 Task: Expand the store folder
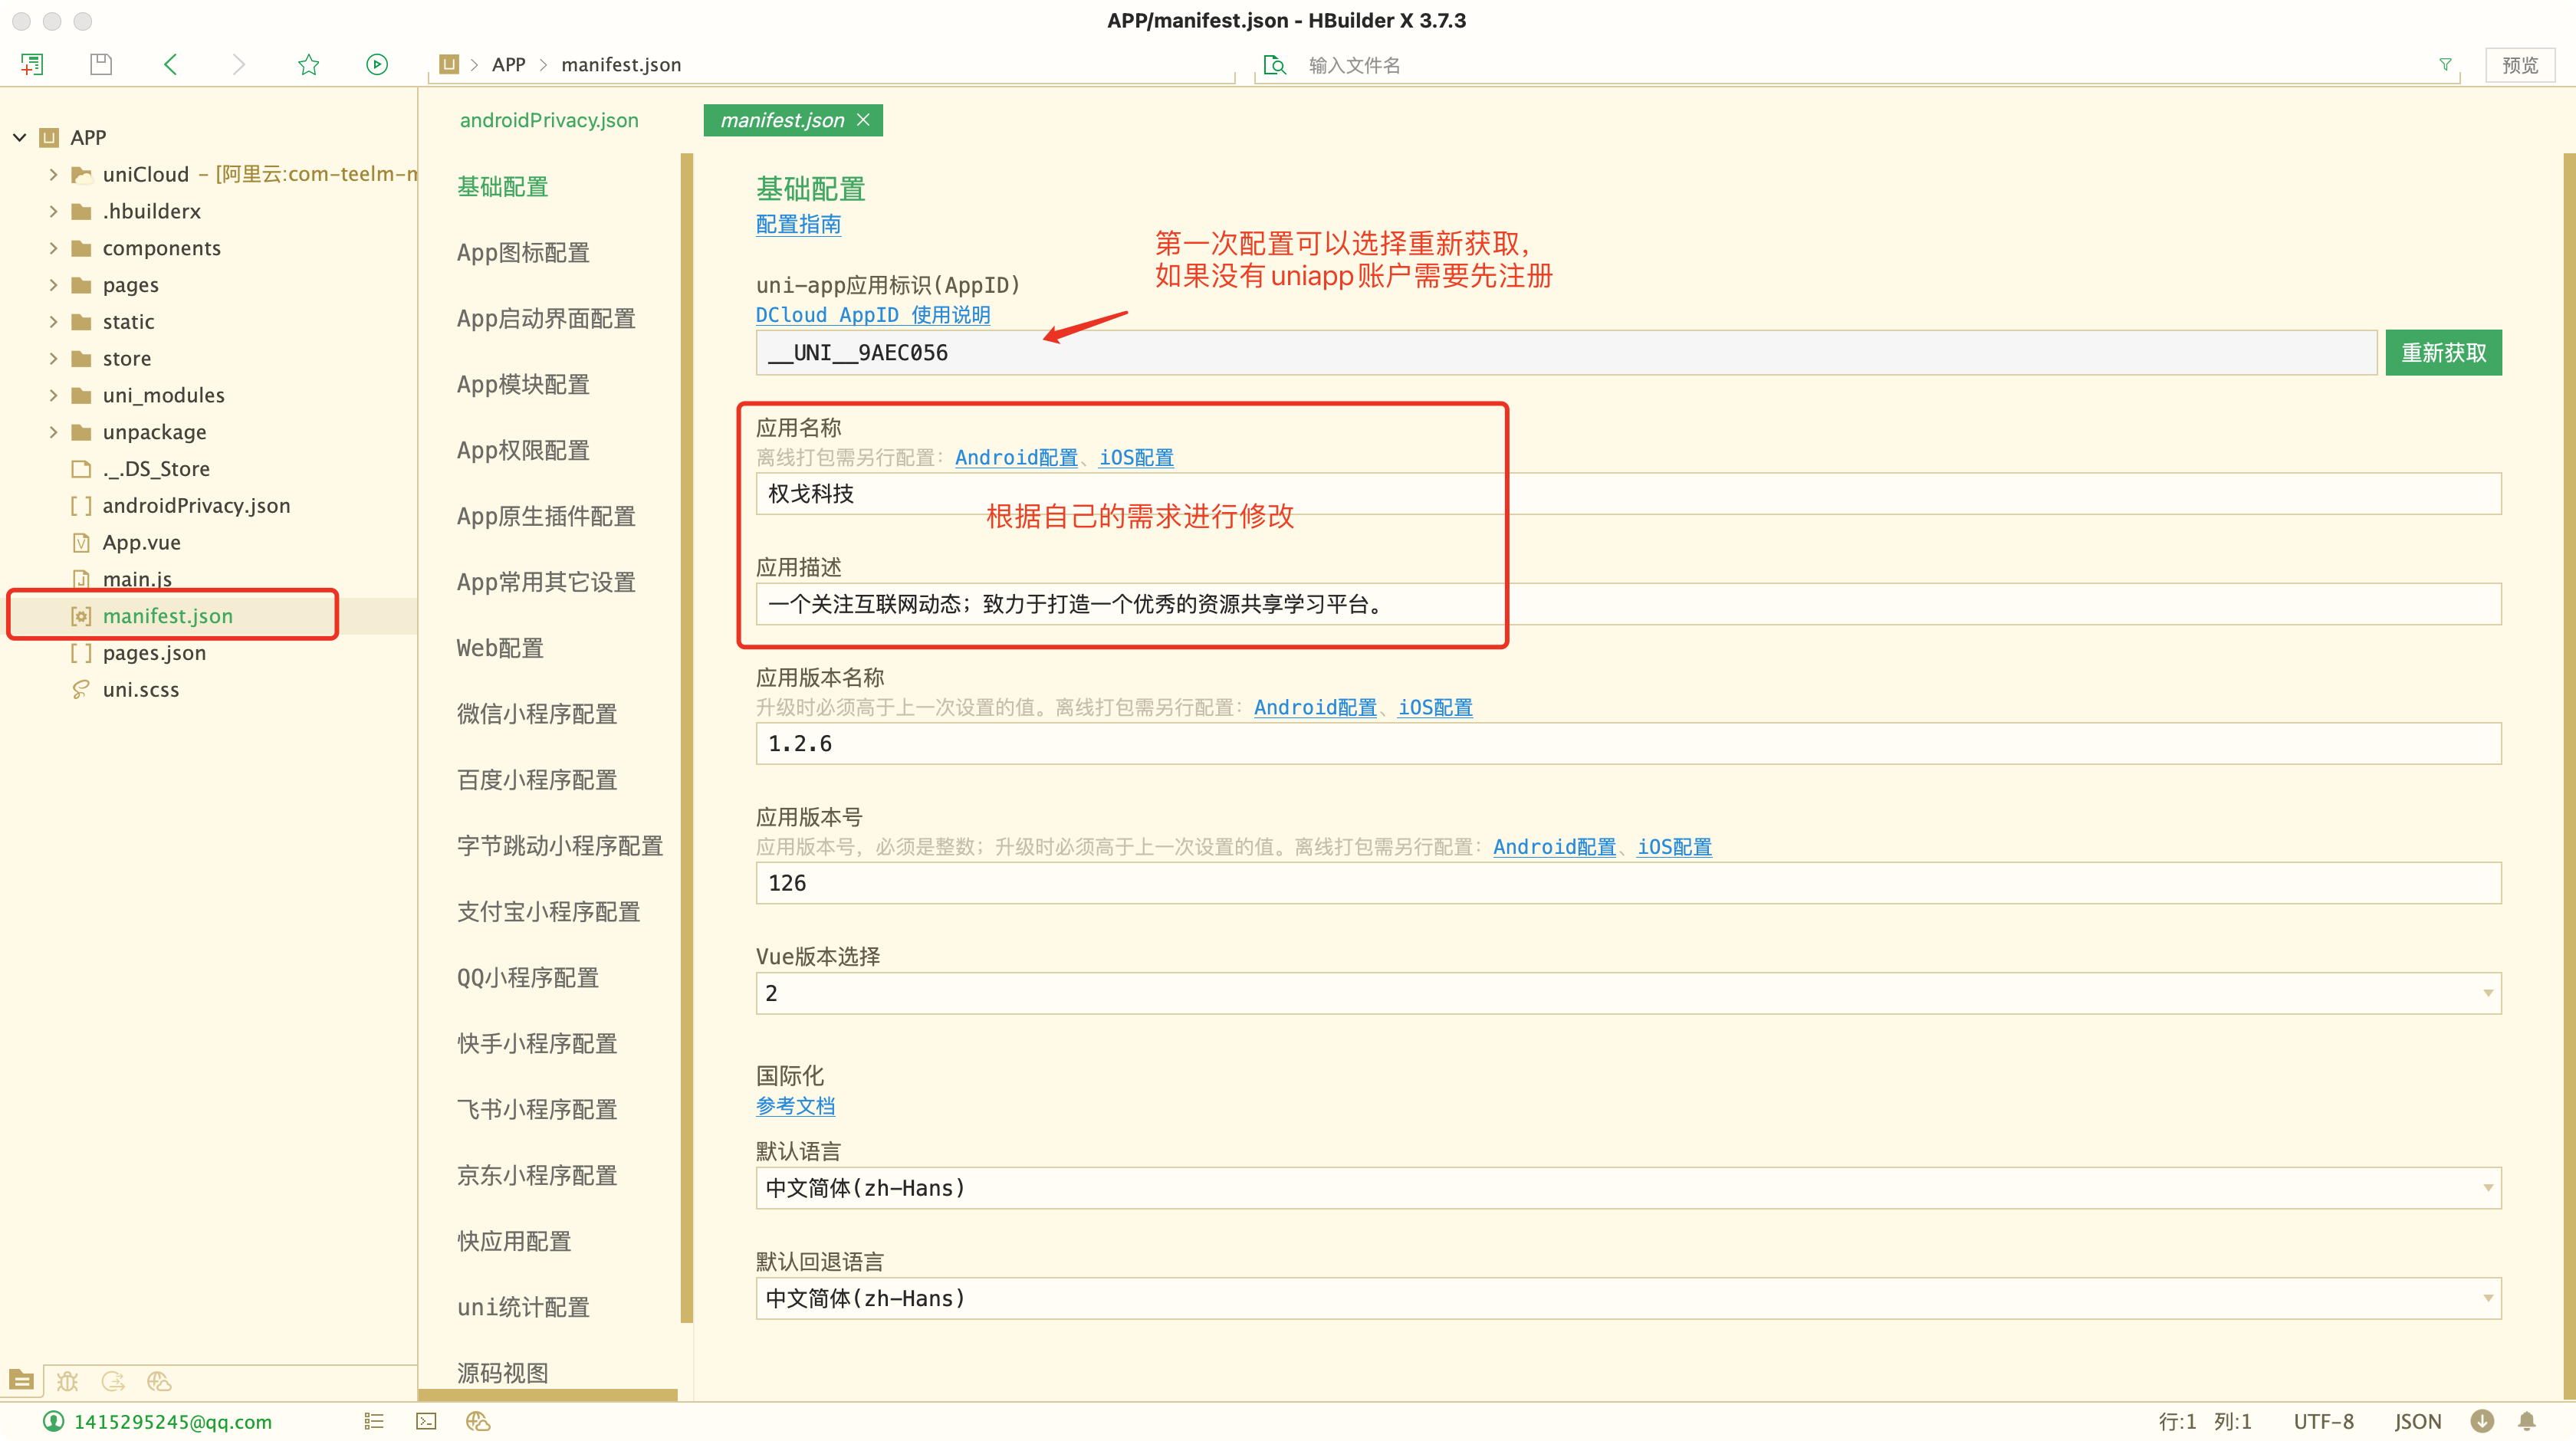coord(53,358)
